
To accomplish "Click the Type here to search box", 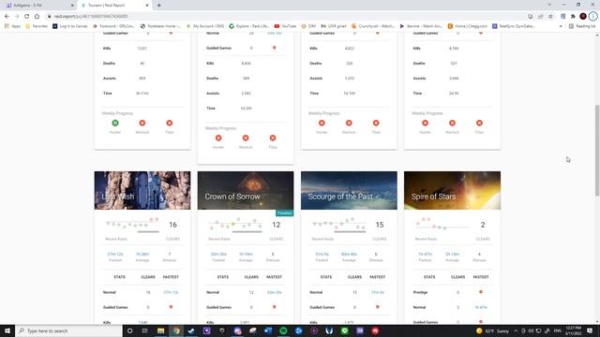I will (x=68, y=330).
